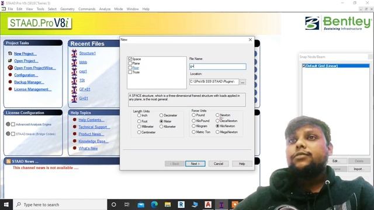The height and width of the screenshot is (210, 374).
Task: Select Kilometer length unit
Action: (x=161, y=127)
